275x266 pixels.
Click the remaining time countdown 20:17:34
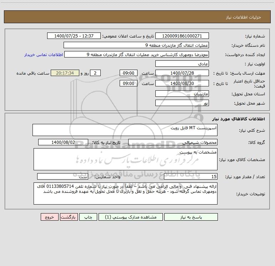coord(65,73)
